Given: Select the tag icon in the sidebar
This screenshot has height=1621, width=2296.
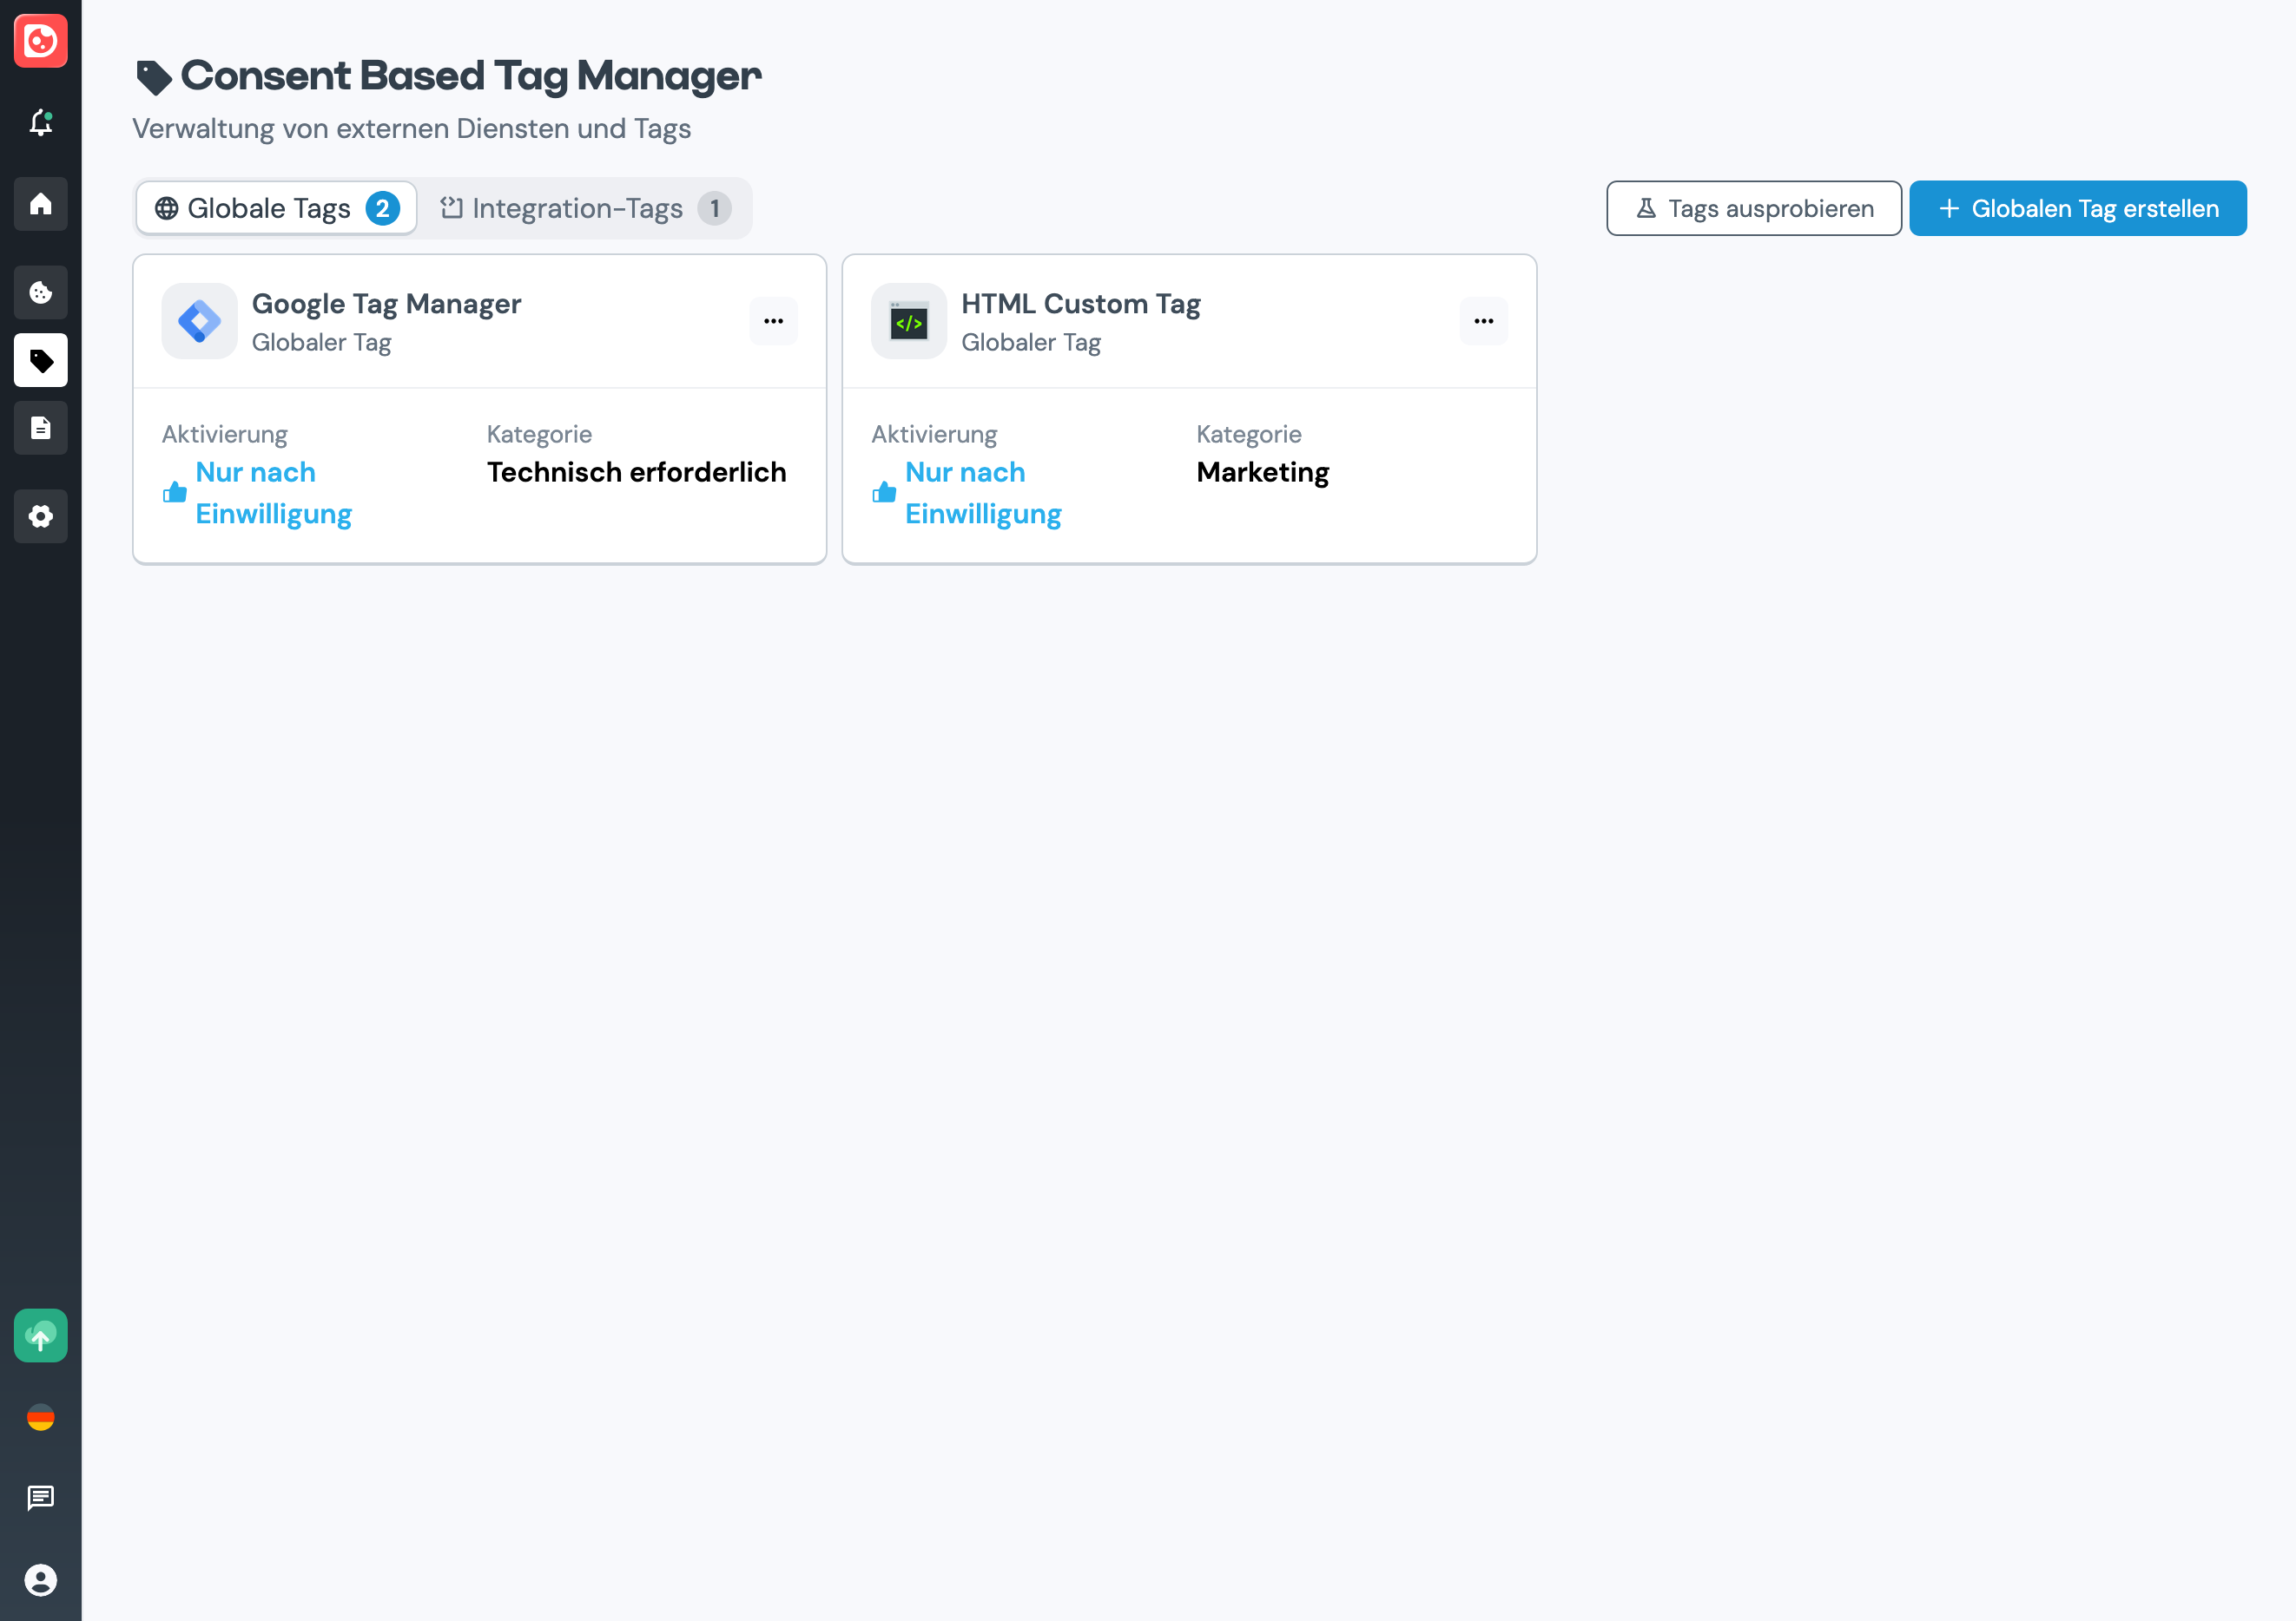Looking at the screenshot, I should (40, 361).
